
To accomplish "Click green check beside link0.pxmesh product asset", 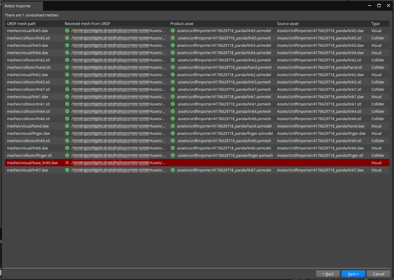I will (173, 141).
